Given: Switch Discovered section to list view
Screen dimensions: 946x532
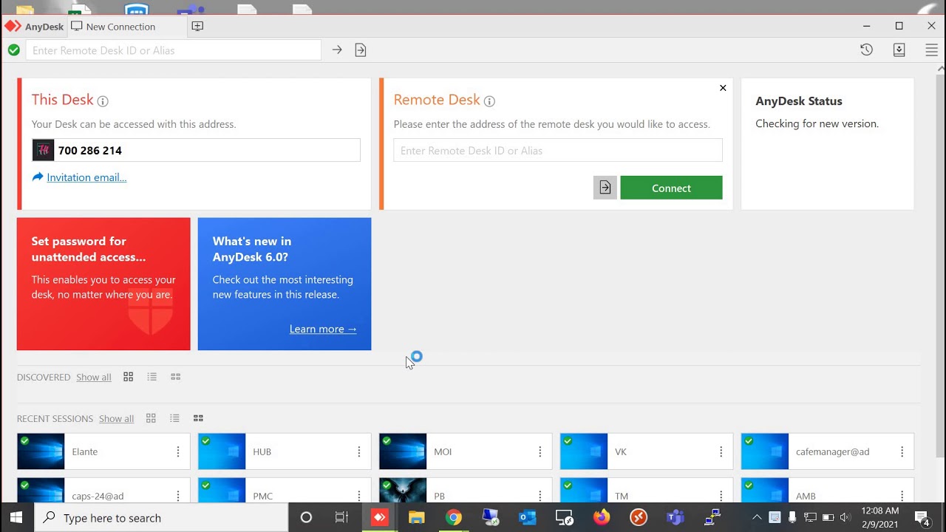Looking at the screenshot, I should (x=152, y=377).
